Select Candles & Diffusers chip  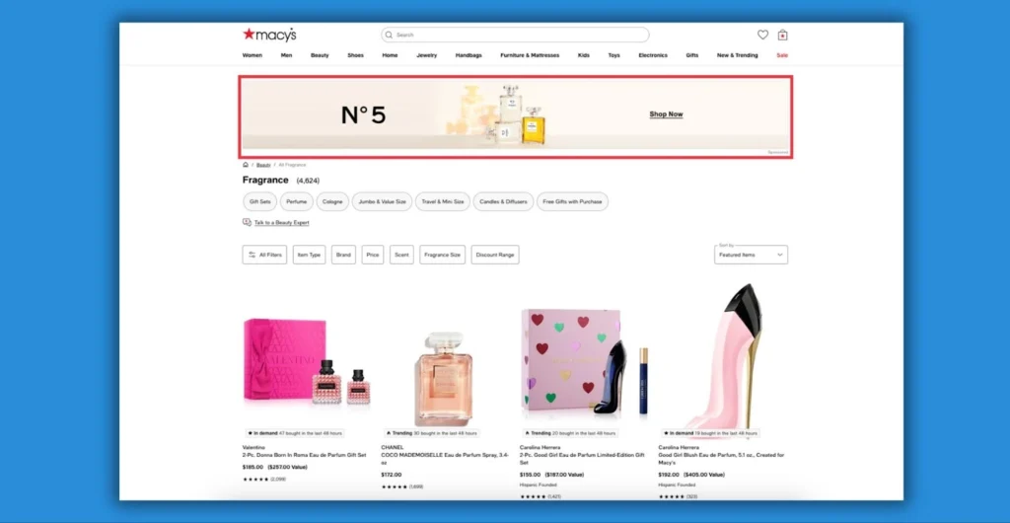click(503, 201)
